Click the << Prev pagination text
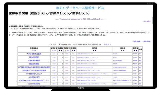Screen dimensions: 161x91 tap(53, 44)
